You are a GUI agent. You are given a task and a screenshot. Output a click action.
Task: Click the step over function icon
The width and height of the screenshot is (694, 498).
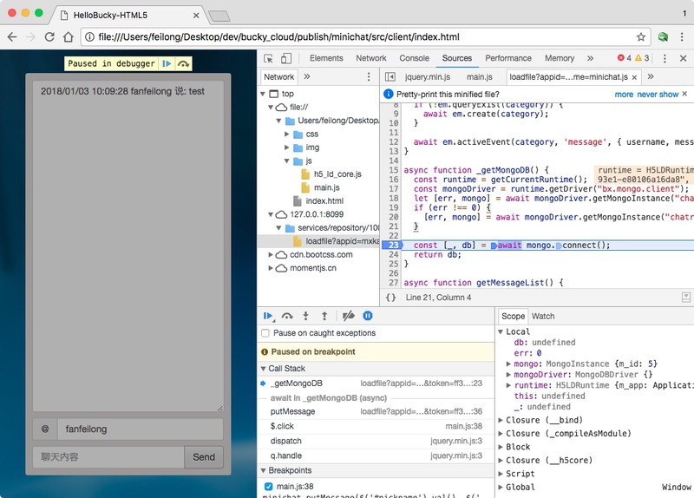coord(287,317)
